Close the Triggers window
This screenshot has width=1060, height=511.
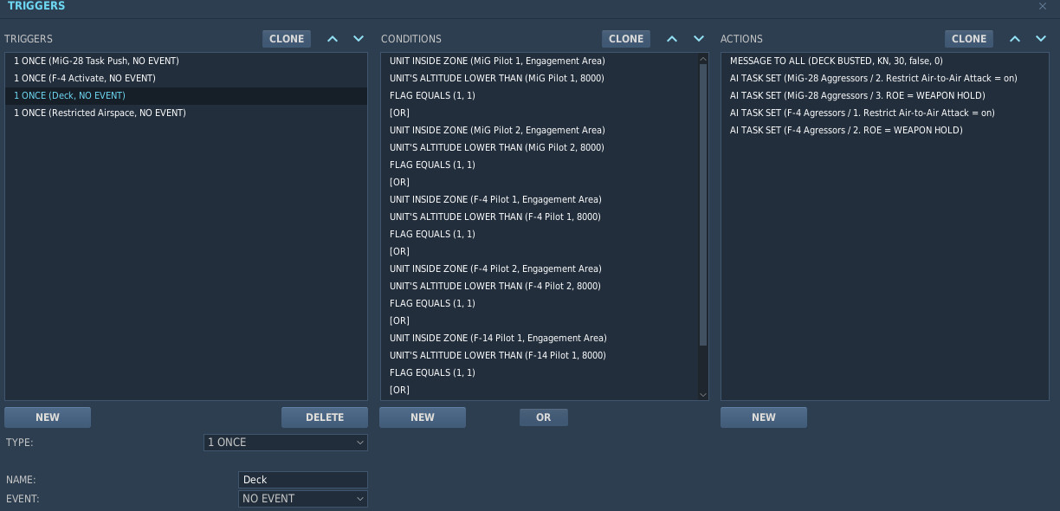(x=1043, y=6)
